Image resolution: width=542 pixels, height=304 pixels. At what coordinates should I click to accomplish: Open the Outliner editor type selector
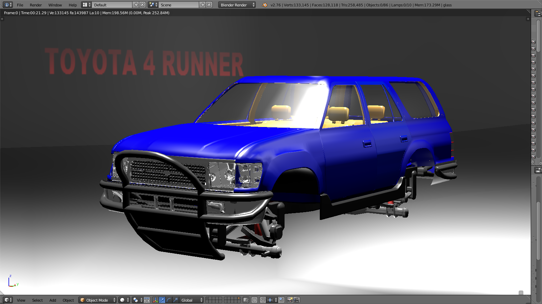538,14
